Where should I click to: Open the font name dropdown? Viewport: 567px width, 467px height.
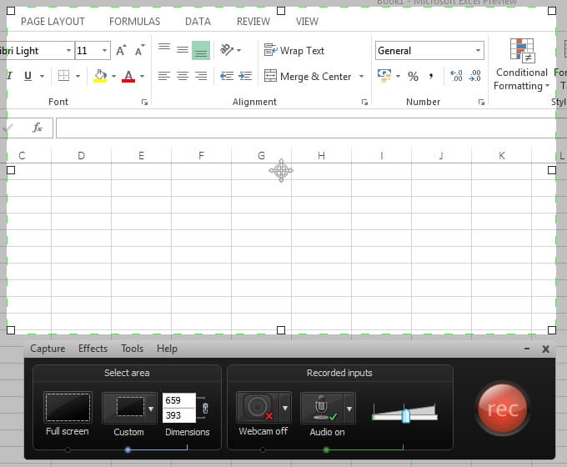(68, 50)
